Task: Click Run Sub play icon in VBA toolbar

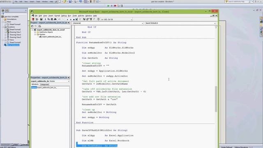Action: [67, 19]
